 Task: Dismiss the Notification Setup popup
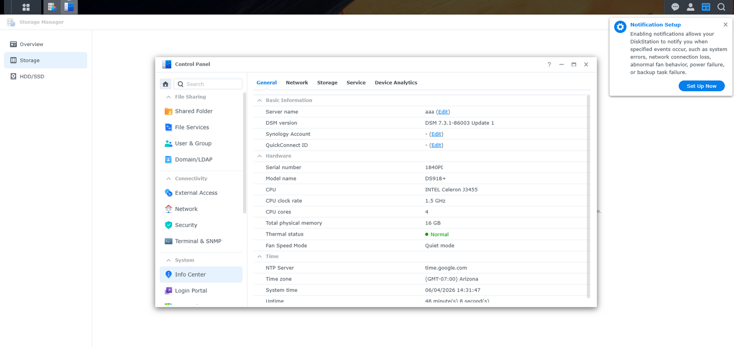(726, 24)
